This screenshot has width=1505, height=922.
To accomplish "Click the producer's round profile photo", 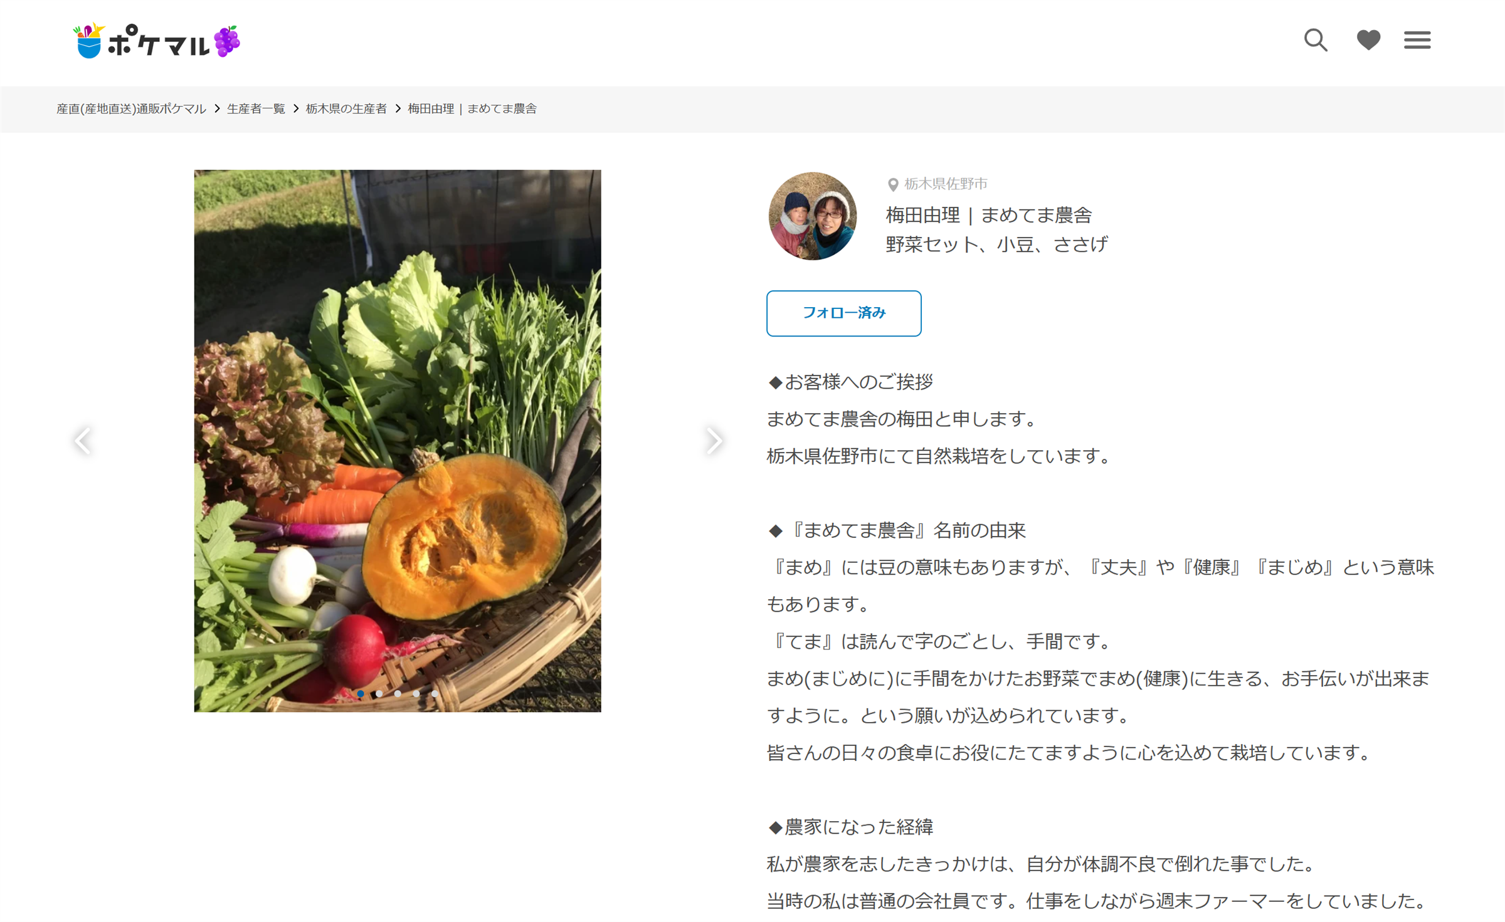I will (813, 216).
